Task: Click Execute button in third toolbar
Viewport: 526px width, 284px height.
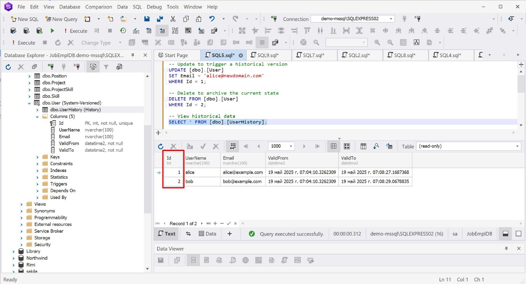Action: tap(23, 43)
